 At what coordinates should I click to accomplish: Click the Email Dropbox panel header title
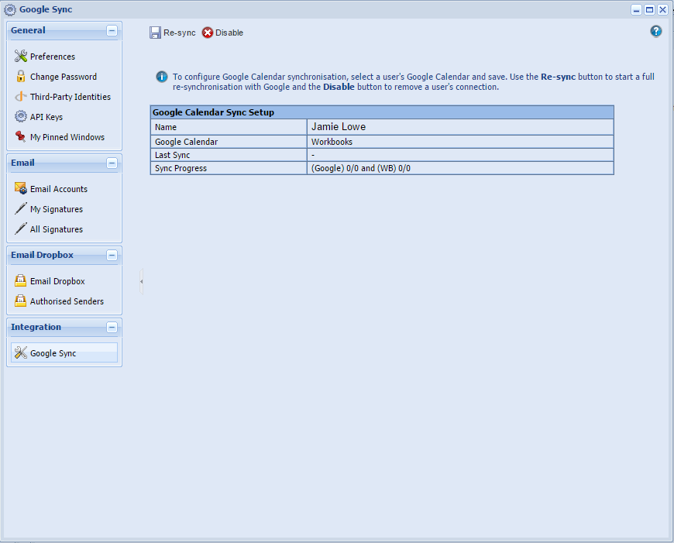pyautogui.click(x=42, y=255)
